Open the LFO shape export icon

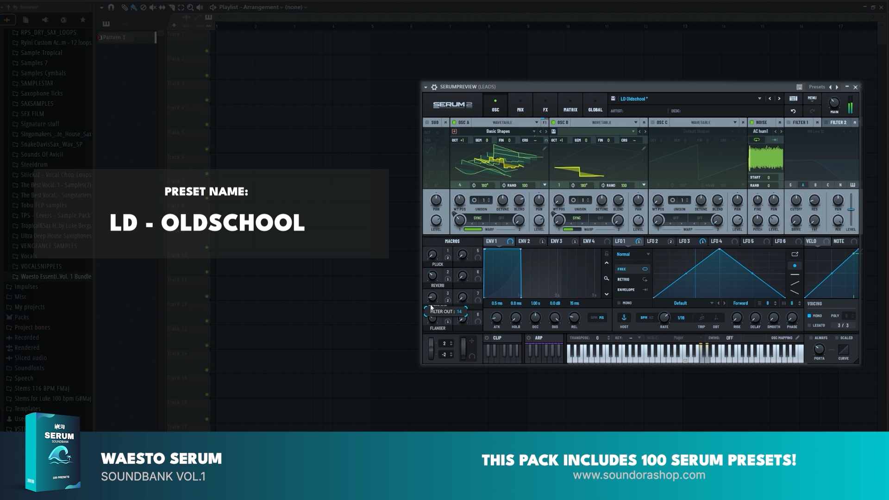[x=795, y=254]
